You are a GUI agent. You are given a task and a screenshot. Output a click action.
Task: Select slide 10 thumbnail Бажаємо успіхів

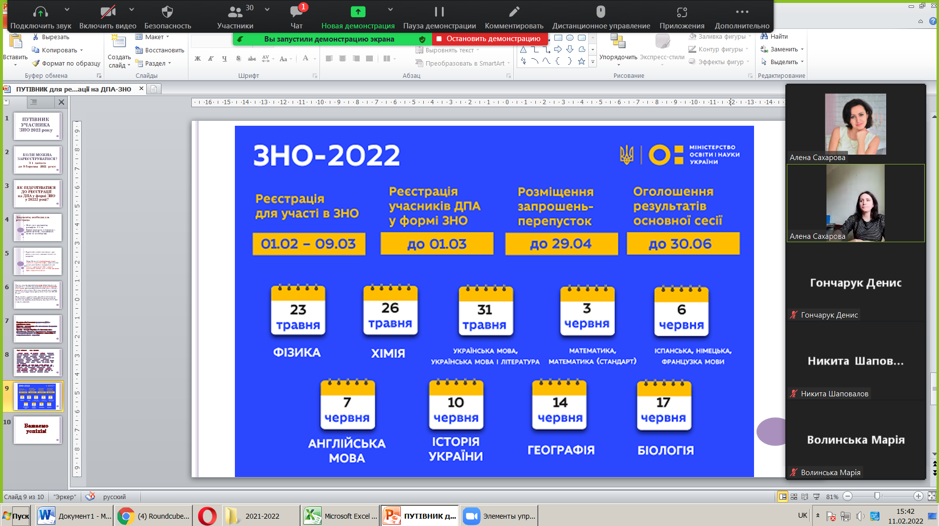(x=38, y=430)
